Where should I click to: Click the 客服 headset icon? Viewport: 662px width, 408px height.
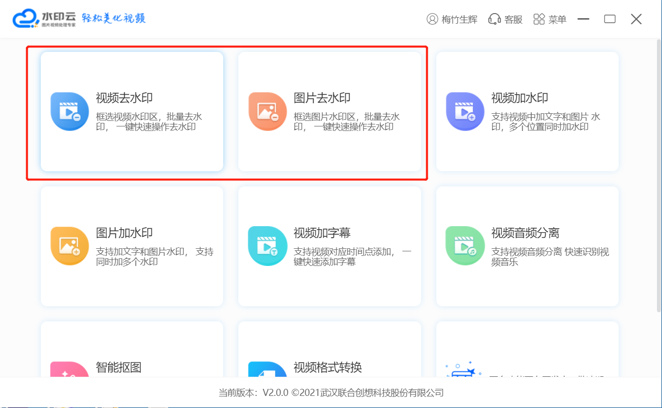(x=494, y=19)
